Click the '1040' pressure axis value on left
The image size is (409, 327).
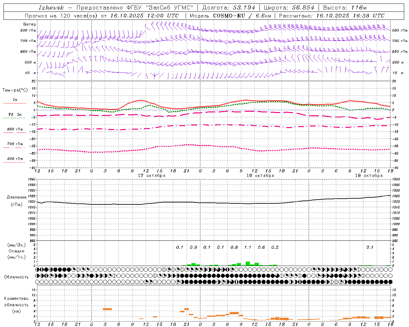[31, 179]
